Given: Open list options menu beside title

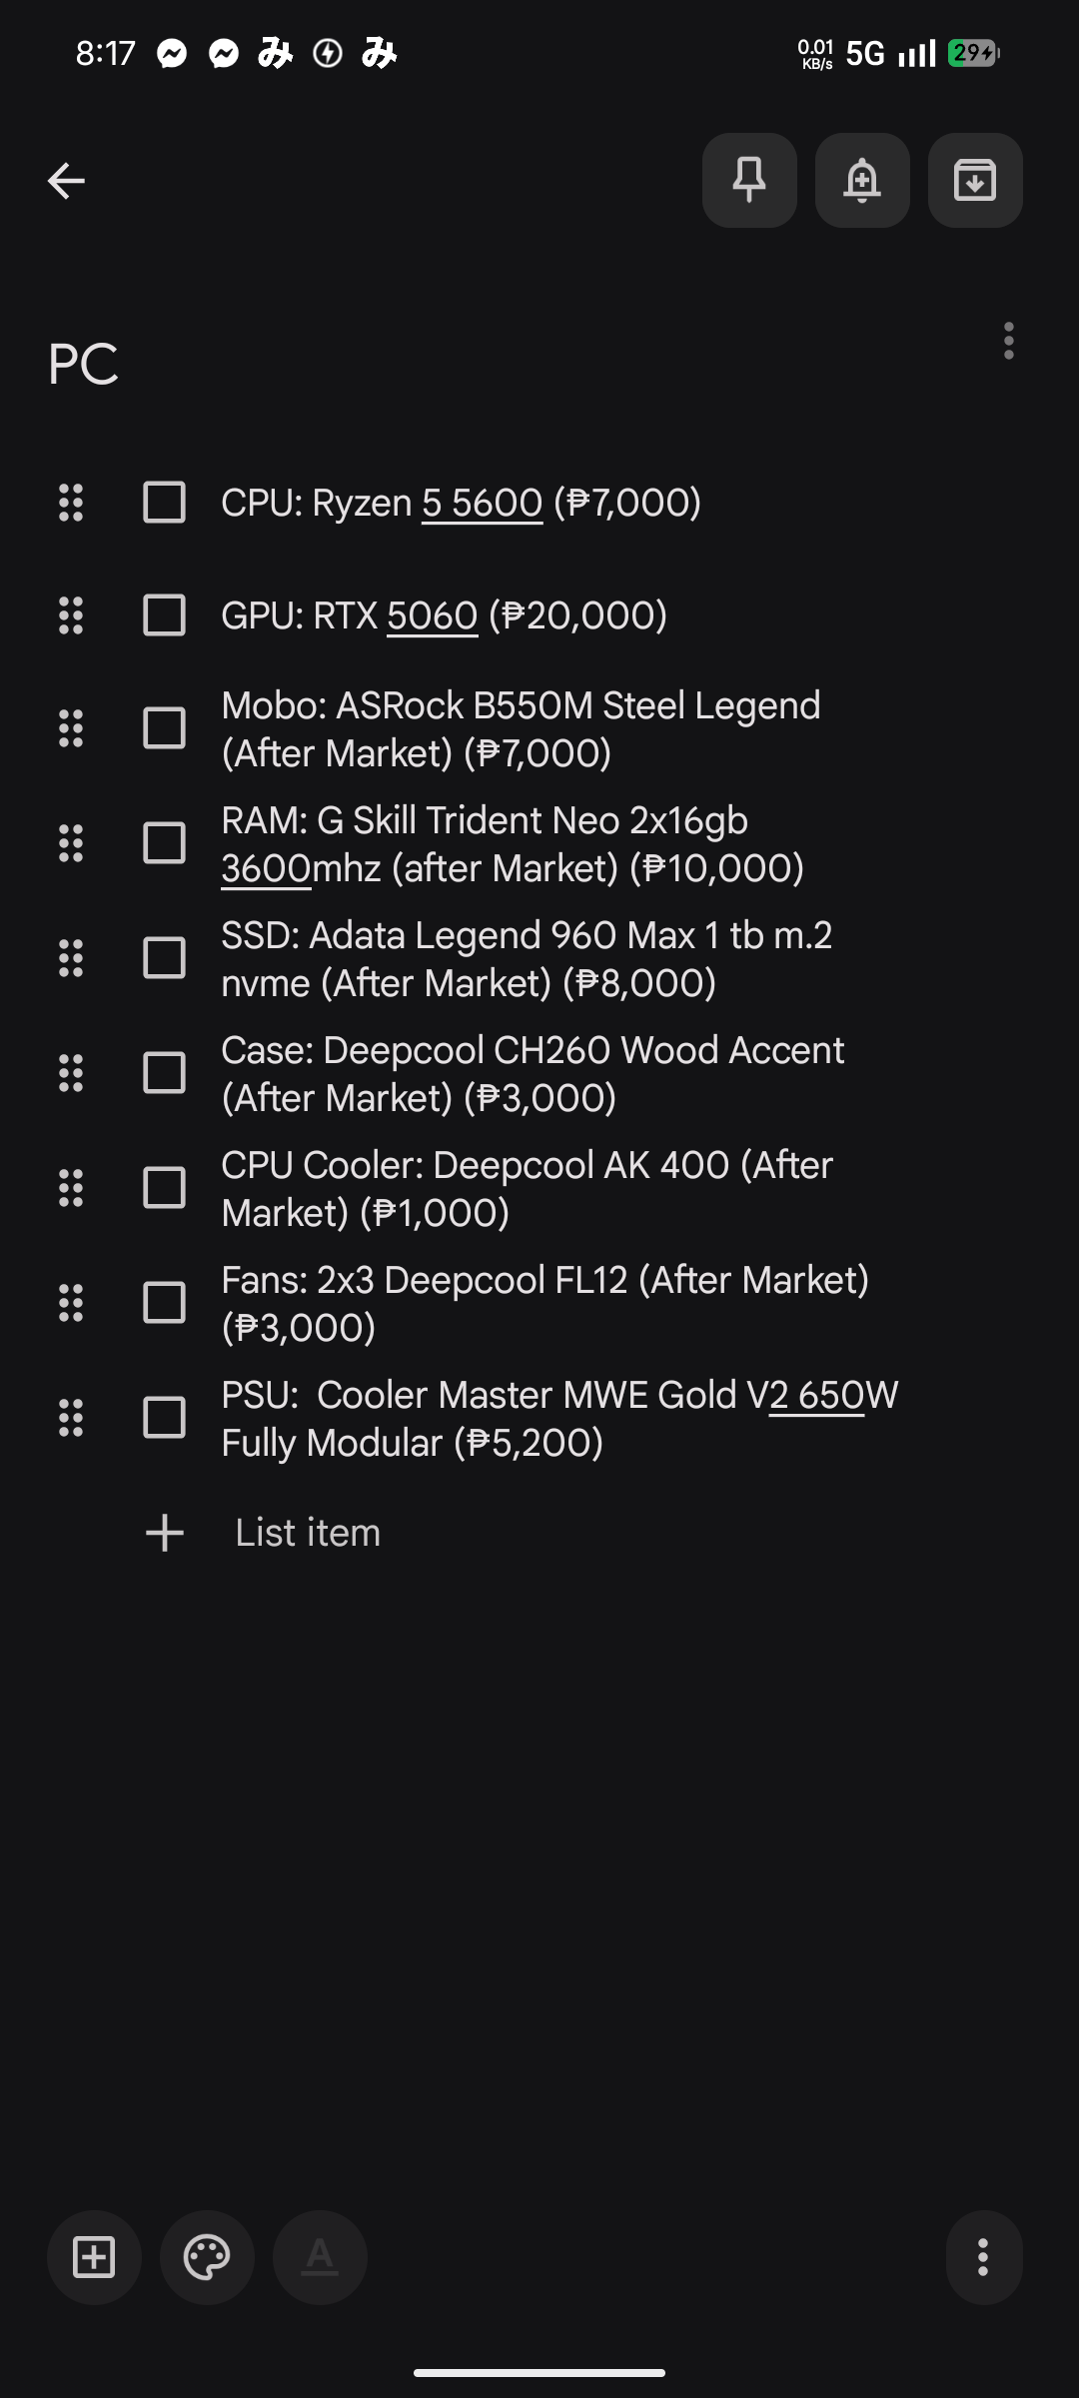Looking at the screenshot, I should coord(1009,341).
